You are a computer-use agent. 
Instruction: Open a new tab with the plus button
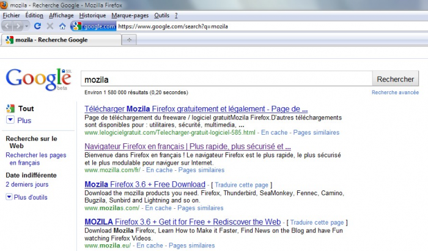click(129, 40)
